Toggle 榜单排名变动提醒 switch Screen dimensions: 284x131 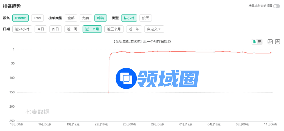point(276,6)
